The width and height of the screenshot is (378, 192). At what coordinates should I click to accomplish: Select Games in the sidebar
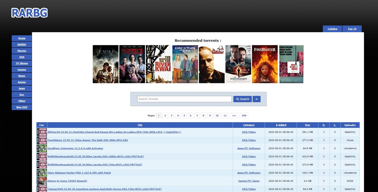pyautogui.click(x=22, y=70)
